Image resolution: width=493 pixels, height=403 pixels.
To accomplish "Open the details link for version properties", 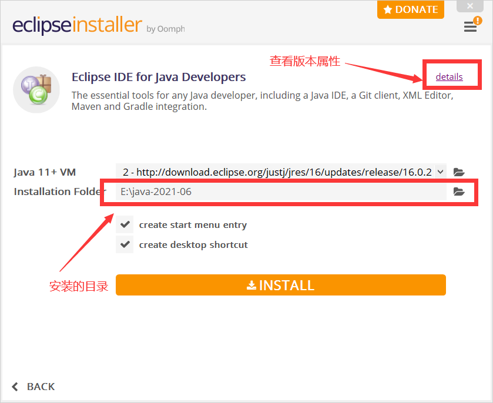I will pyautogui.click(x=449, y=76).
